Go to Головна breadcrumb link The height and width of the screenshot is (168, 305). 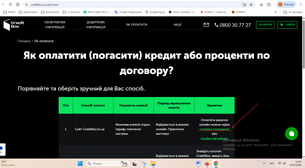tap(24, 41)
